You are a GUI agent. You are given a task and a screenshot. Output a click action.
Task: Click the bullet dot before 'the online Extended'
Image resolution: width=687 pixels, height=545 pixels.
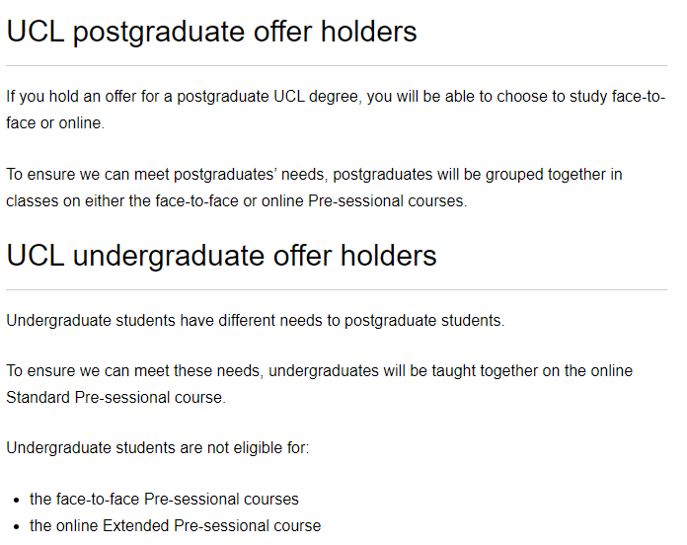17,527
